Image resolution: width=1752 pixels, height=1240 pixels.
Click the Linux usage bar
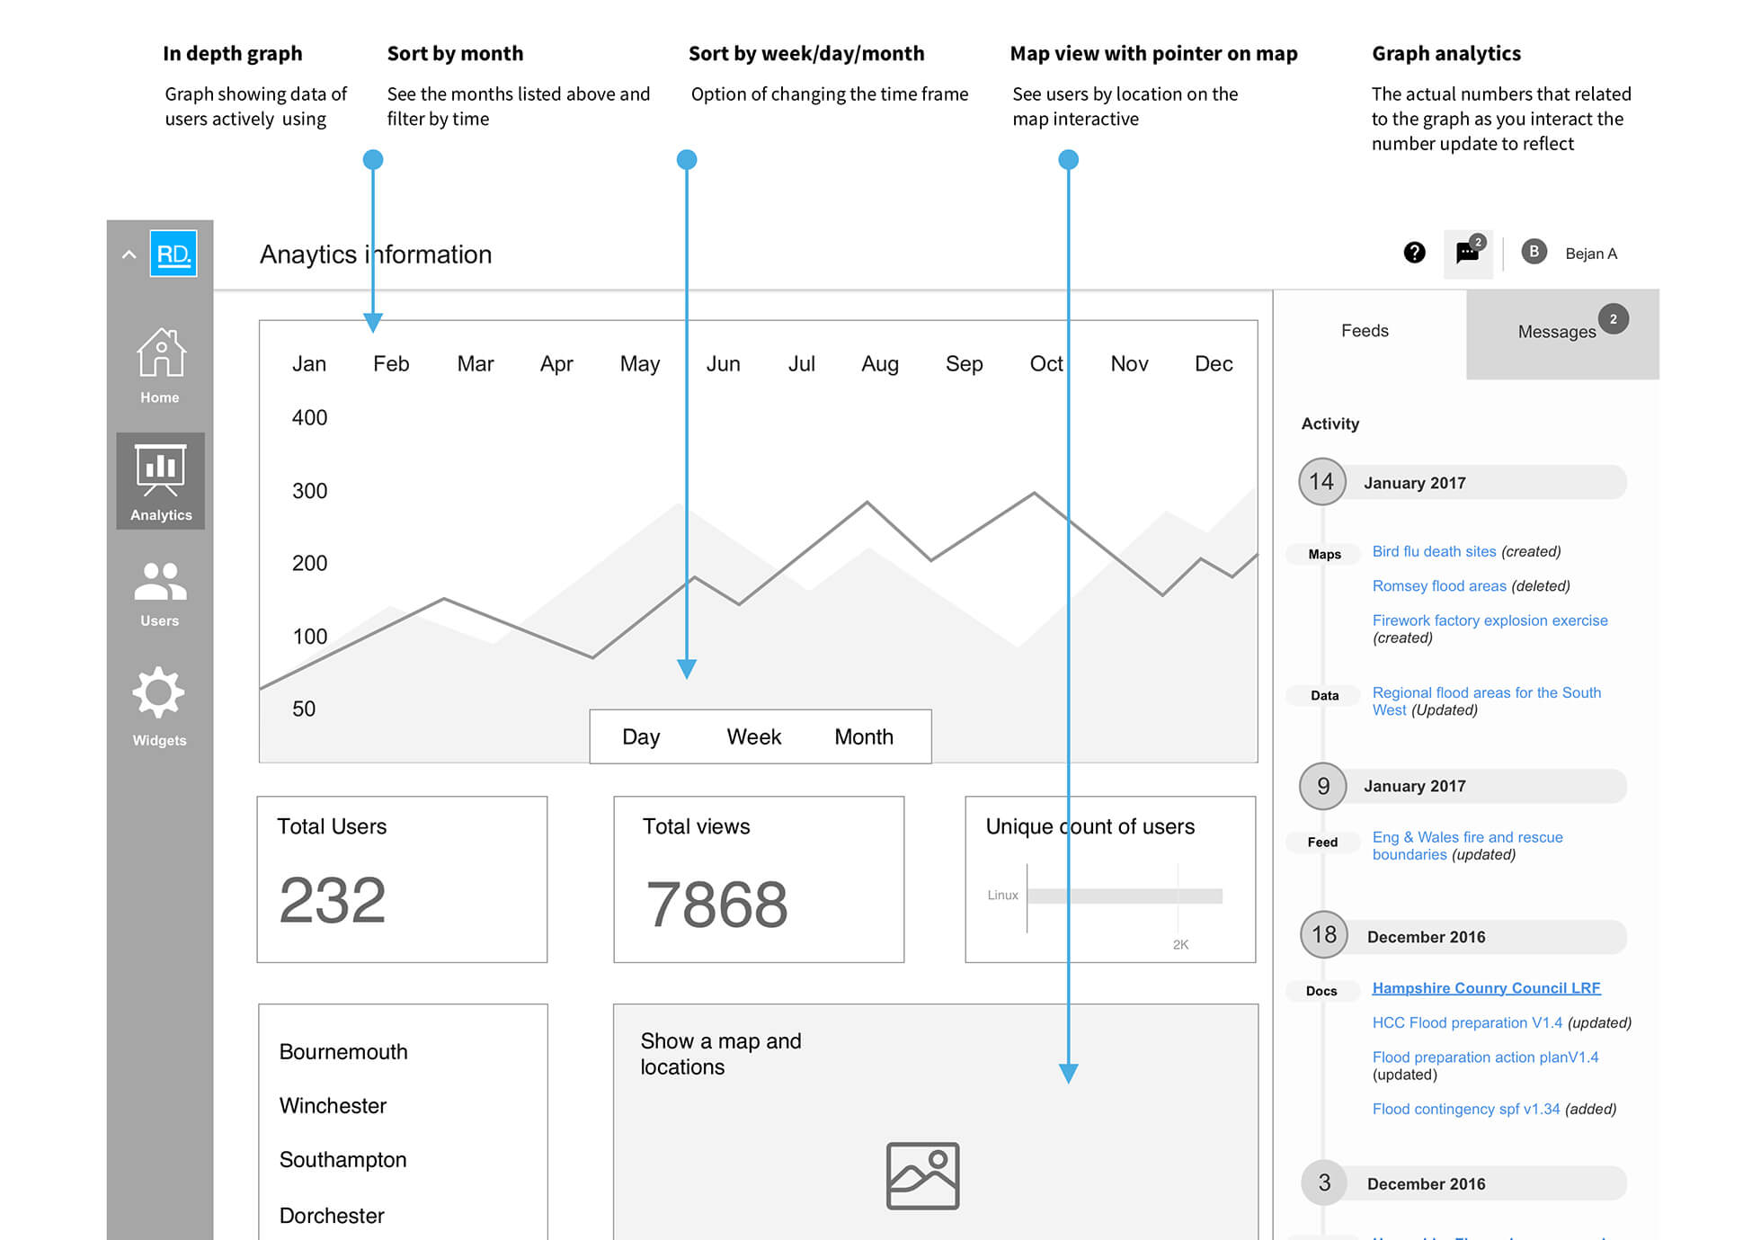coord(1124,896)
